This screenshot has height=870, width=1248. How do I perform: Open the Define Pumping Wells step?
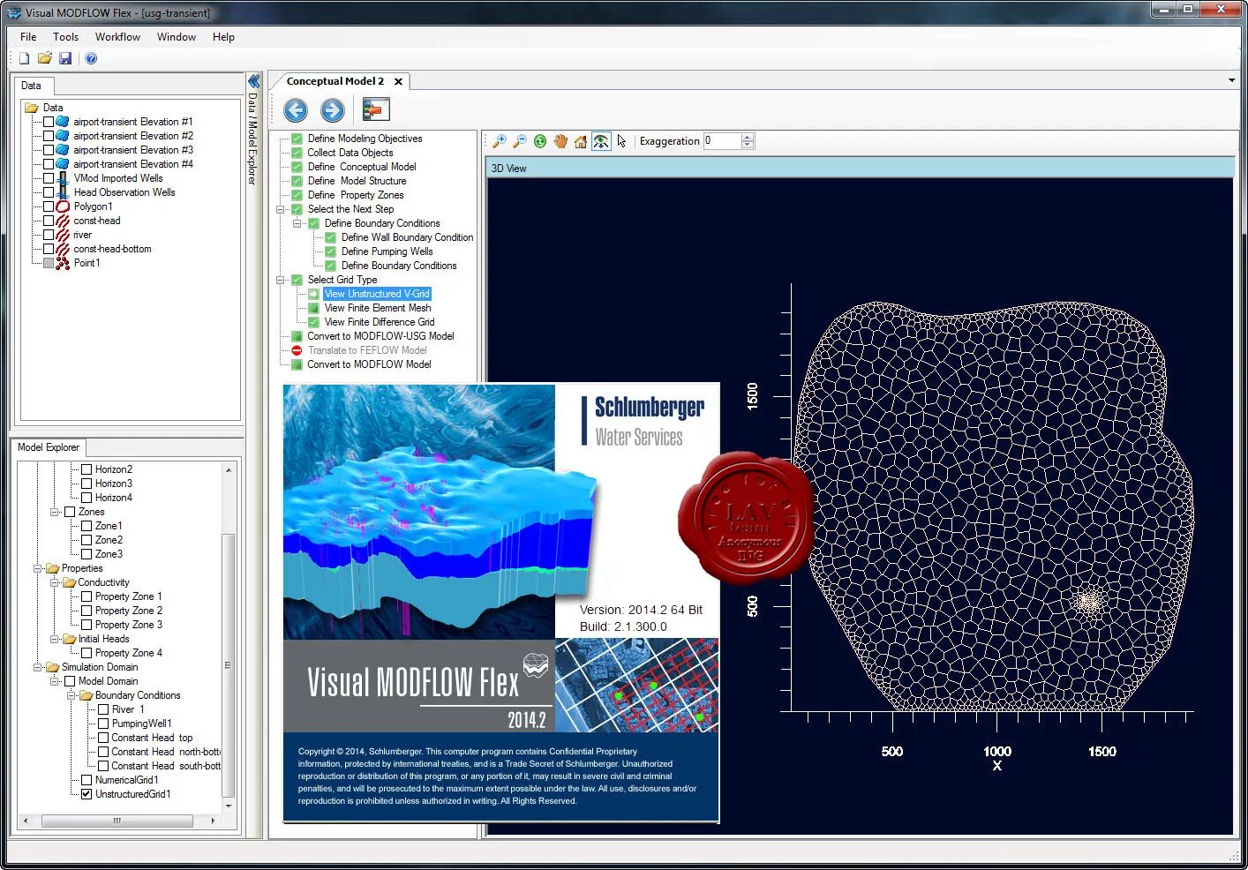(387, 251)
